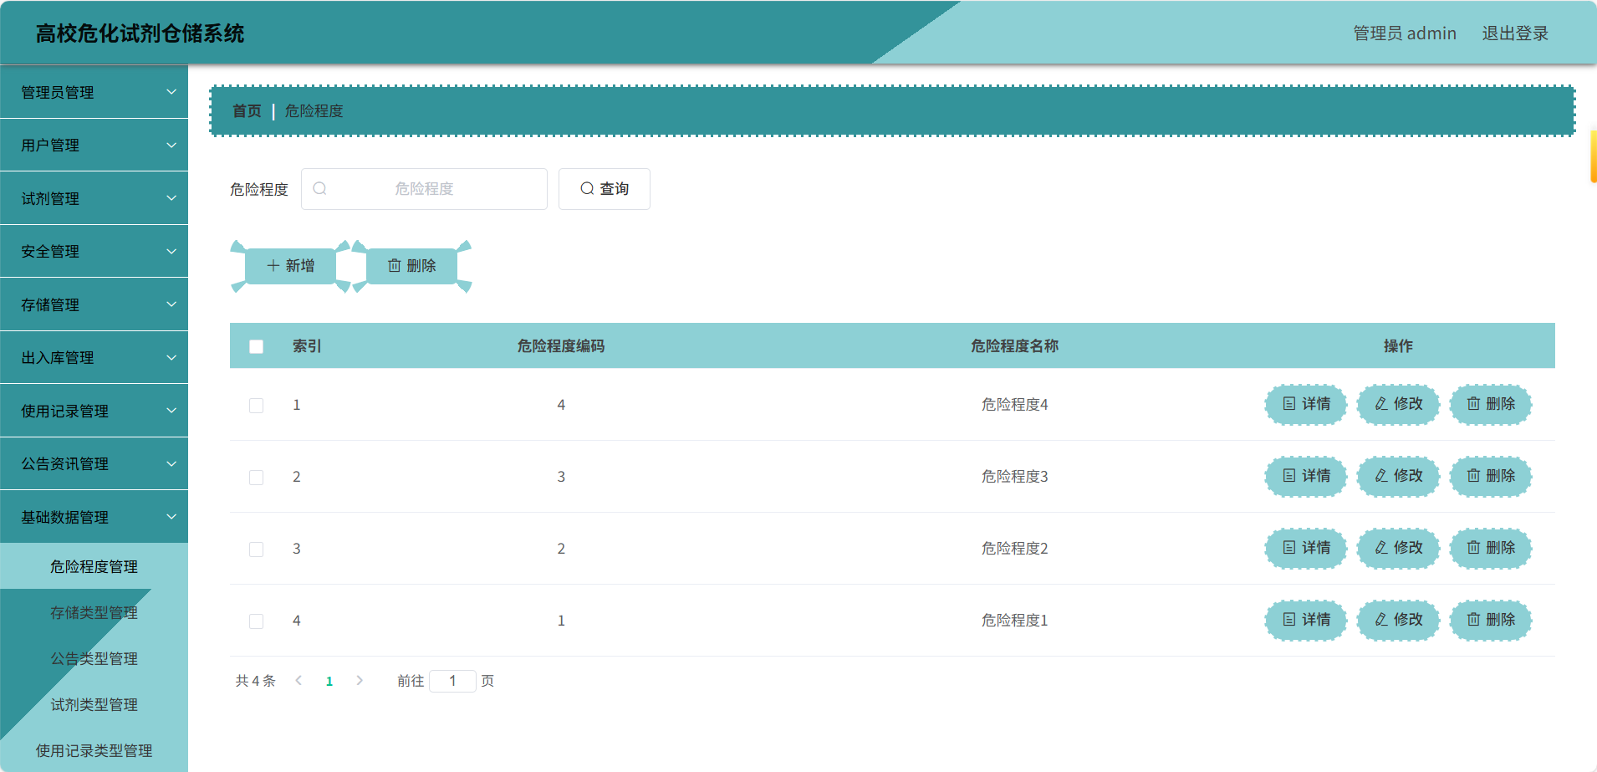Open 存储类型管理 submenu item
The height and width of the screenshot is (772, 1597).
(x=94, y=612)
